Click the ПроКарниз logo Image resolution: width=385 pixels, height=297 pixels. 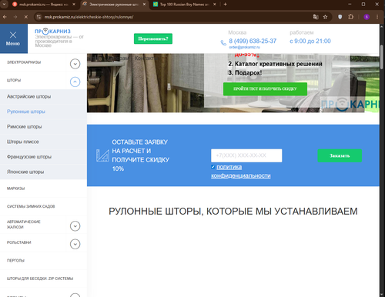pyautogui.click(x=52, y=32)
